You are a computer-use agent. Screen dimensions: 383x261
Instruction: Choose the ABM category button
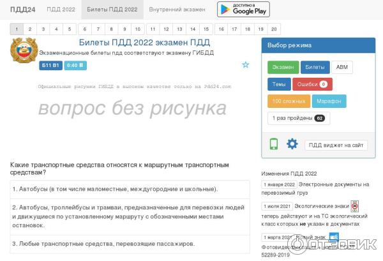(x=342, y=67)
